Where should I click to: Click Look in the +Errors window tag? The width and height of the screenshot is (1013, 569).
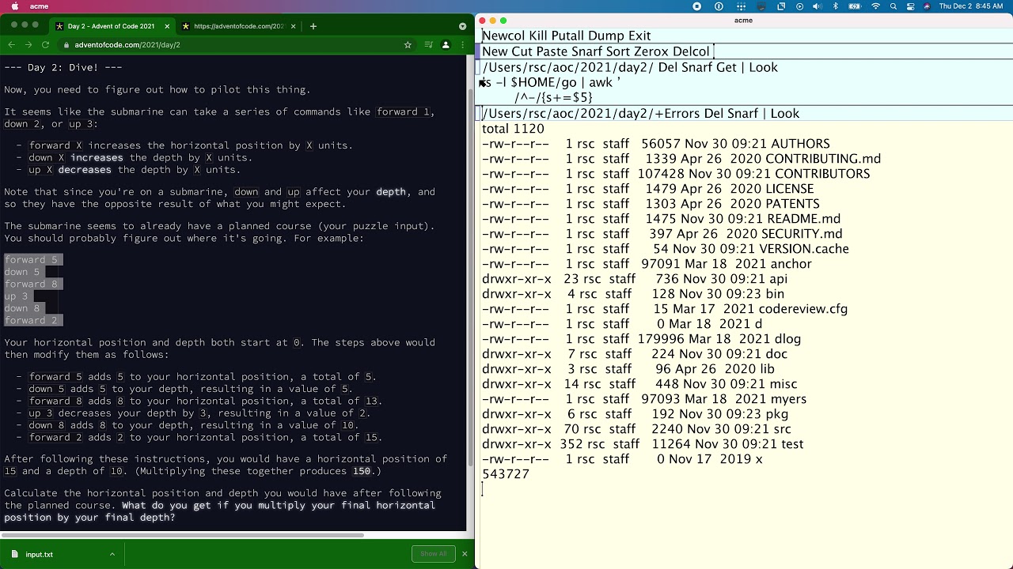click(784, 113)
